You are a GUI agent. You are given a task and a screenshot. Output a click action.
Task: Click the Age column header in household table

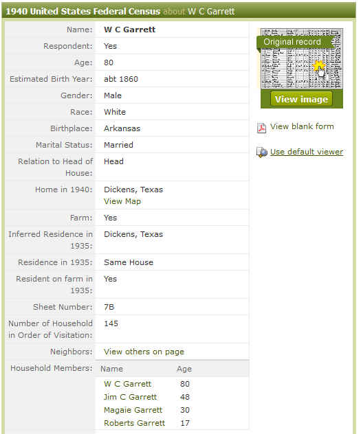point(184,369)
